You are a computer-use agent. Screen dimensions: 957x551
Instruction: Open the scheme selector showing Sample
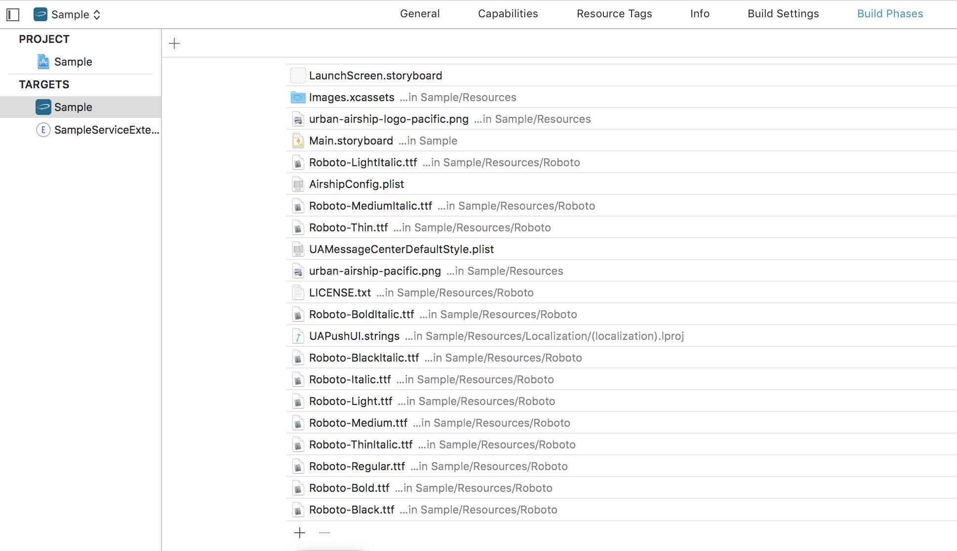coord(67,14)
